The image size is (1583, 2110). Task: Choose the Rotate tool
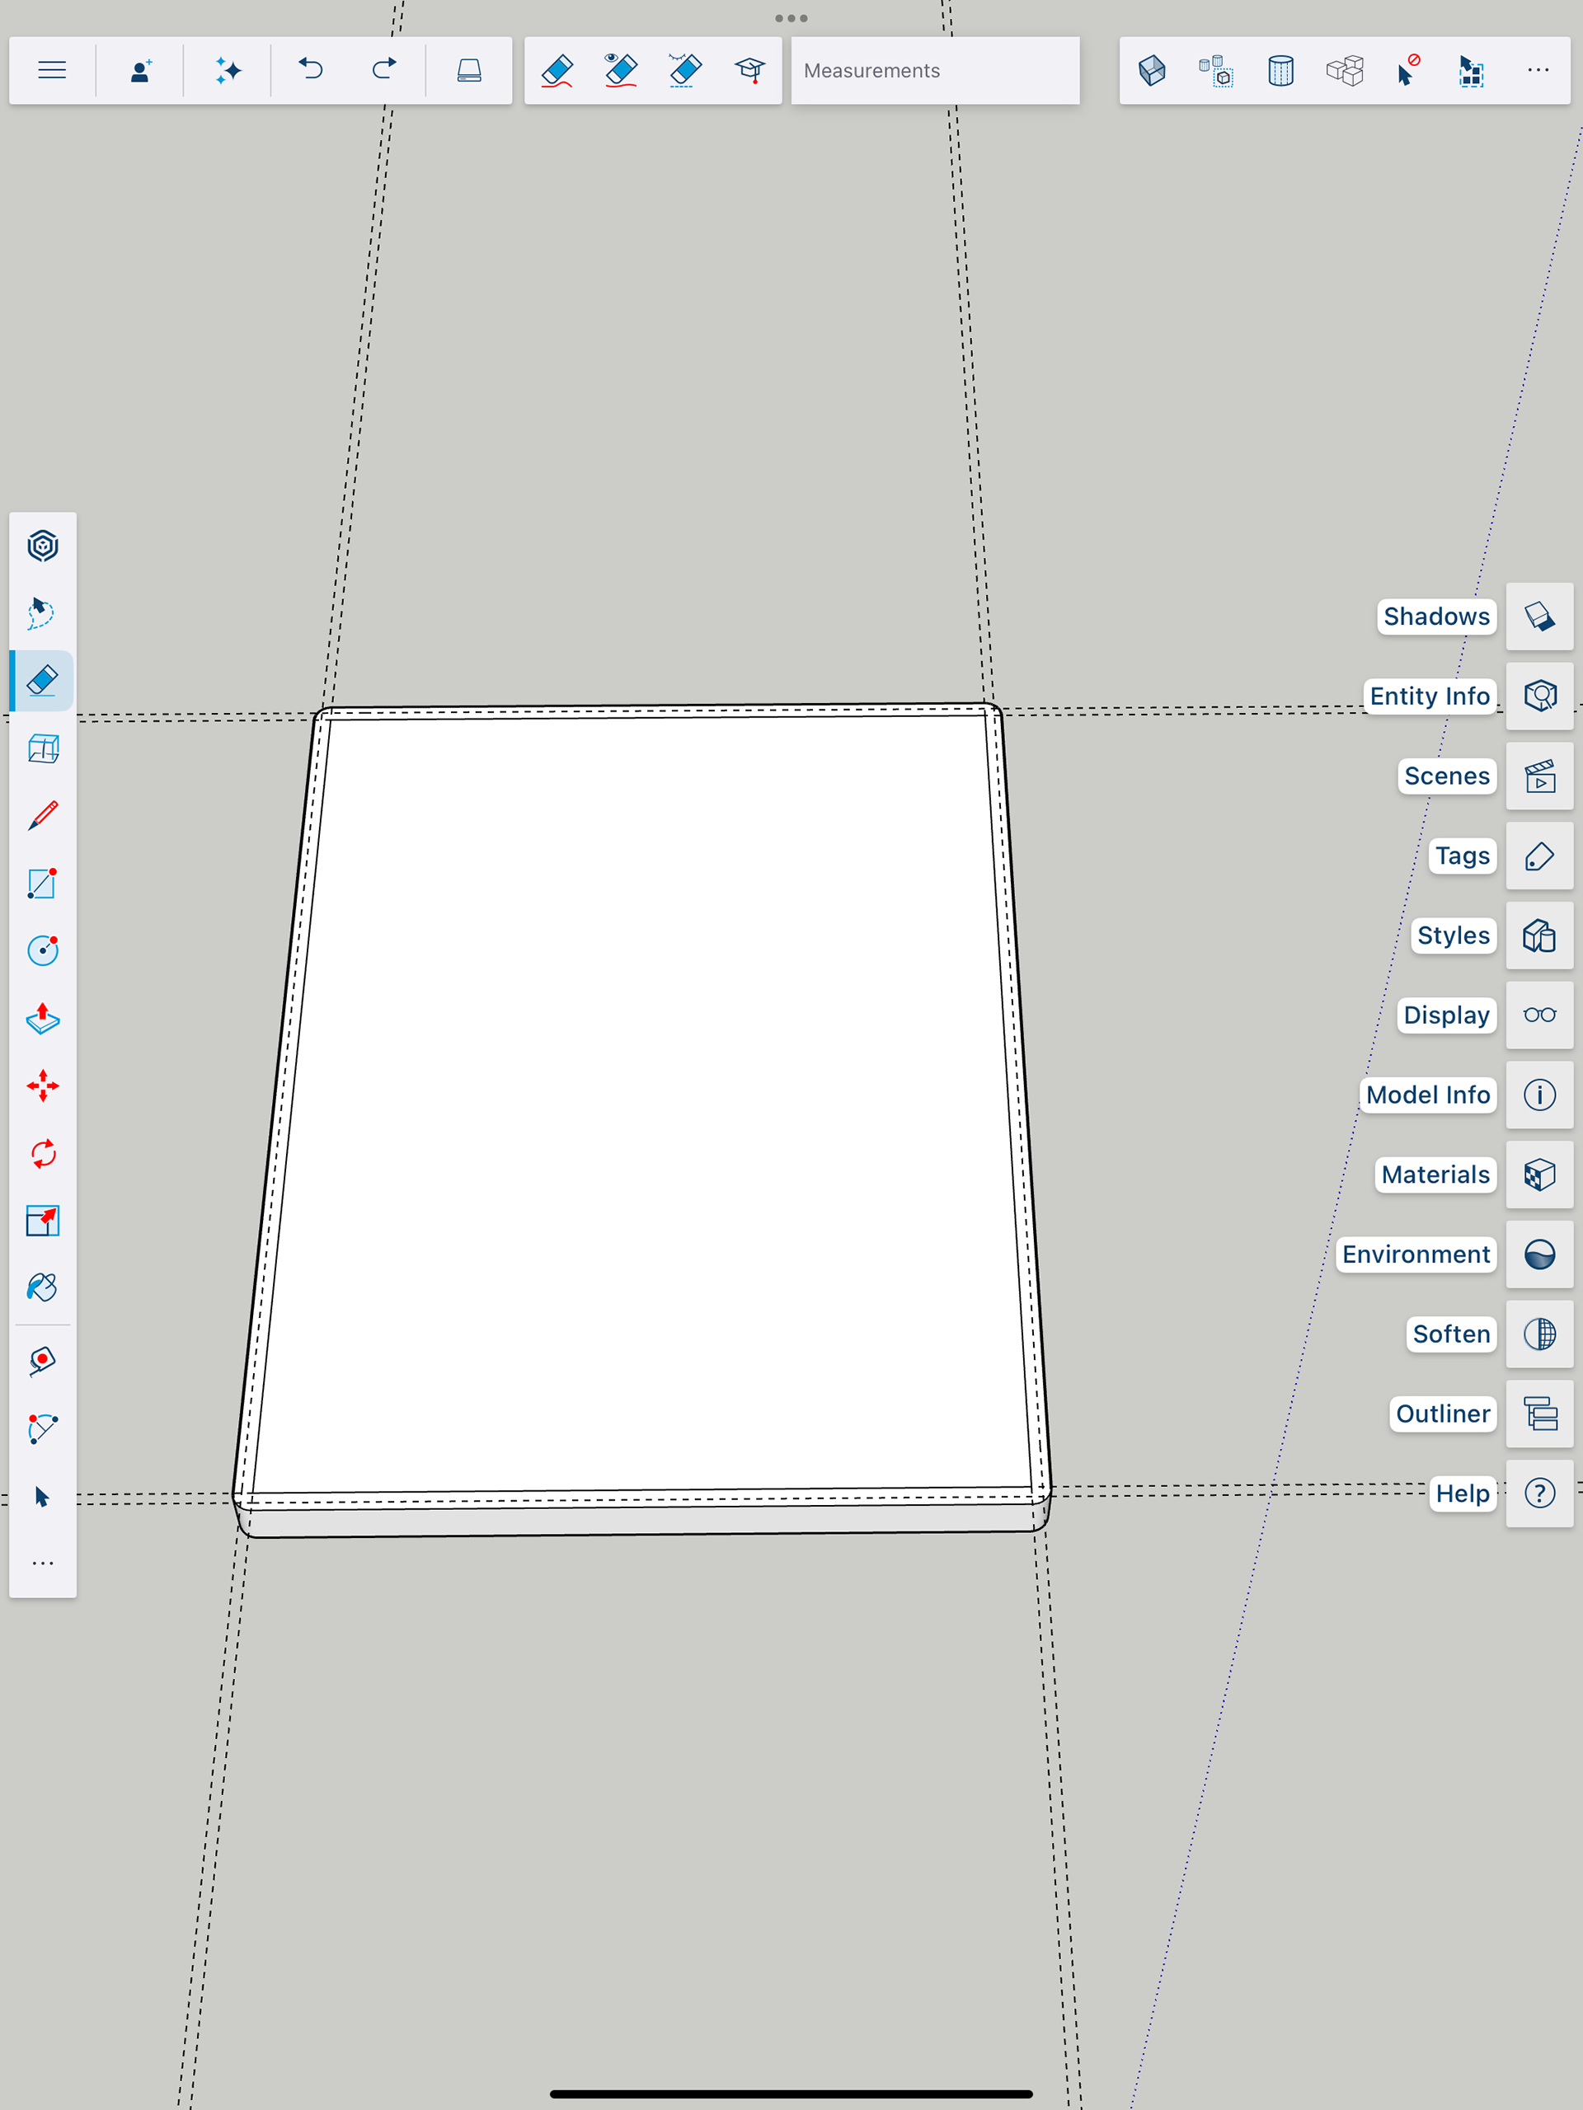42,1153
